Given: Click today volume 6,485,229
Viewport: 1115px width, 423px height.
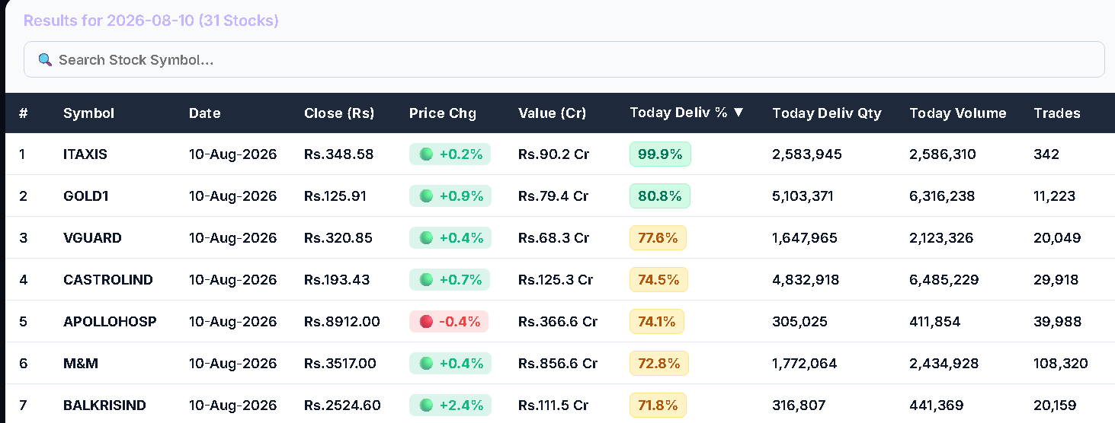Looking at the screenshot, I should coord(944,280).
